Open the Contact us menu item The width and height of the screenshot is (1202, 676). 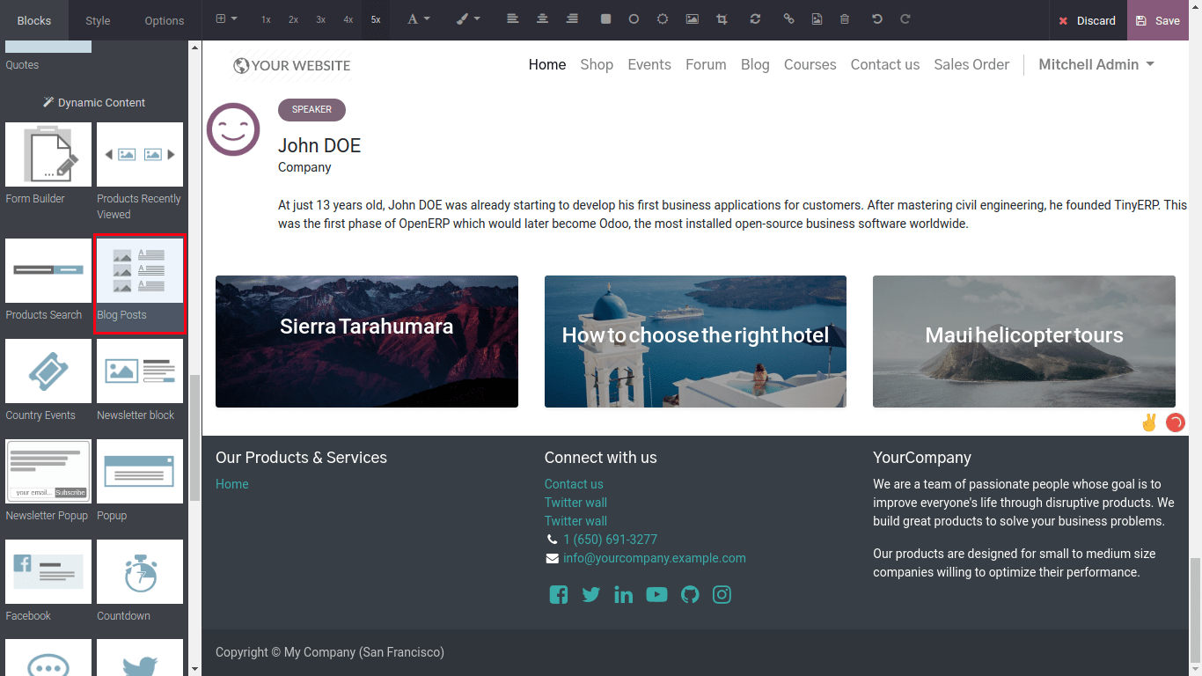pos(885,64)
